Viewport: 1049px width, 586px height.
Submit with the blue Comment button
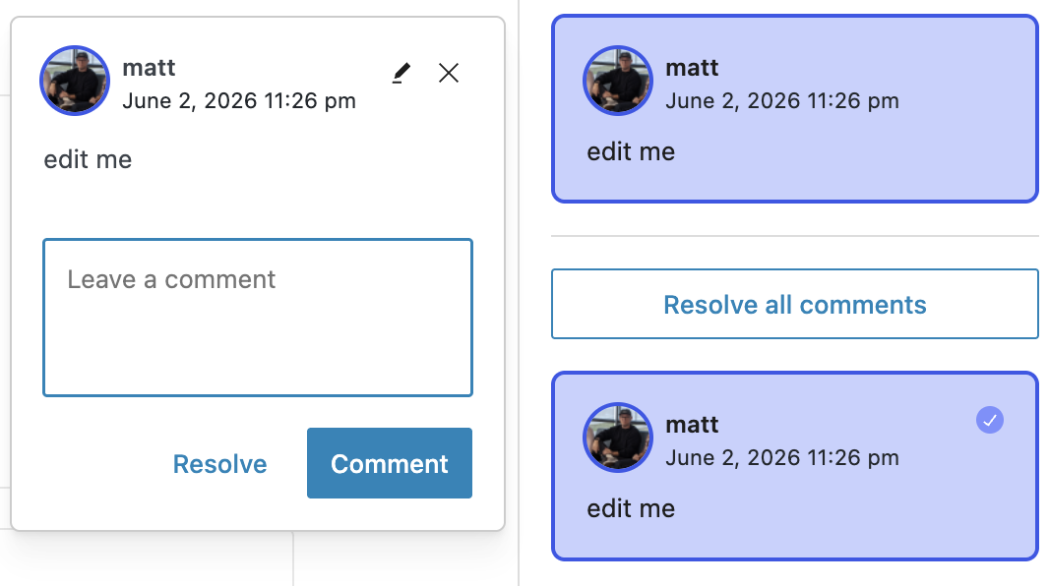tap(390, 463)
